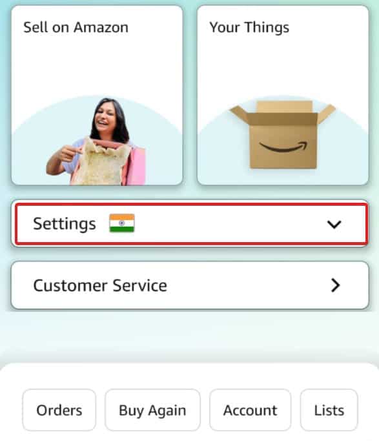Tap the woman holding fabric picture
The width and height of the screenshot is (379, 441).
click(96, 142)
